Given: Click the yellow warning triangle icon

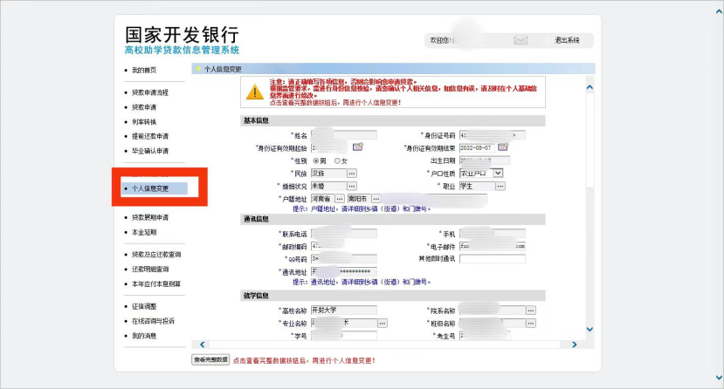Looking at the screenshot, I should [255, 92].
